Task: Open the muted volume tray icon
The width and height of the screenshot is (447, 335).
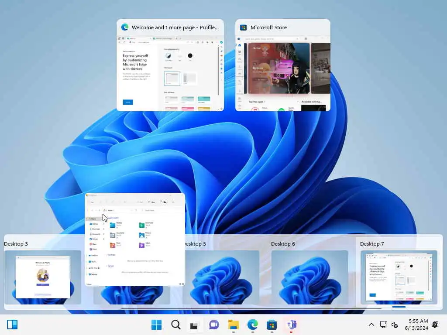Action: (x=395, y=325)
